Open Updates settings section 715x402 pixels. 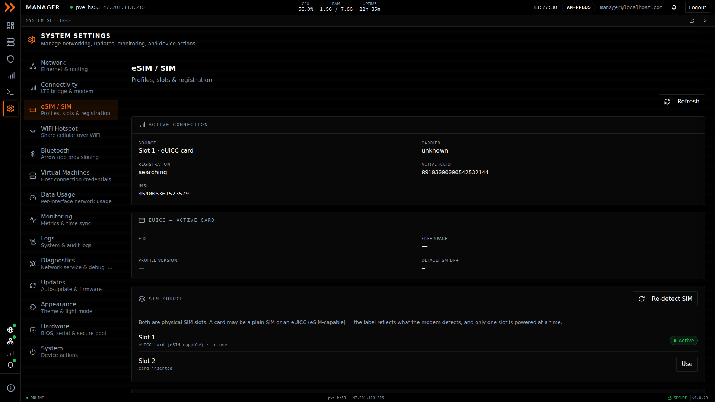[x=71, y=285]
